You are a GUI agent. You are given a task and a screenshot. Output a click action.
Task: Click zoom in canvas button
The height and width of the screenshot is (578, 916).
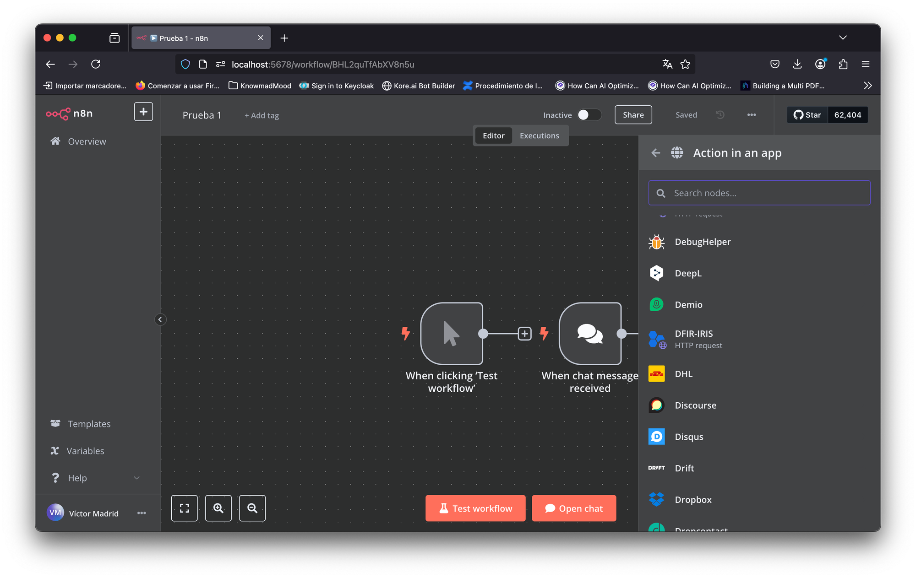tap(218, 508)
